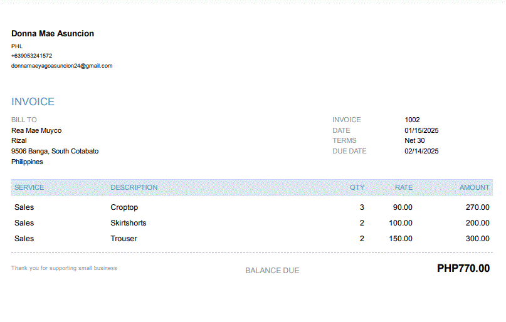Click the blue INVOICE heading
The image size is (506, 322).
click(33, 101)
